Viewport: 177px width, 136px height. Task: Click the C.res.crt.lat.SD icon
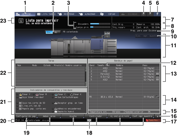coord(21,106)
